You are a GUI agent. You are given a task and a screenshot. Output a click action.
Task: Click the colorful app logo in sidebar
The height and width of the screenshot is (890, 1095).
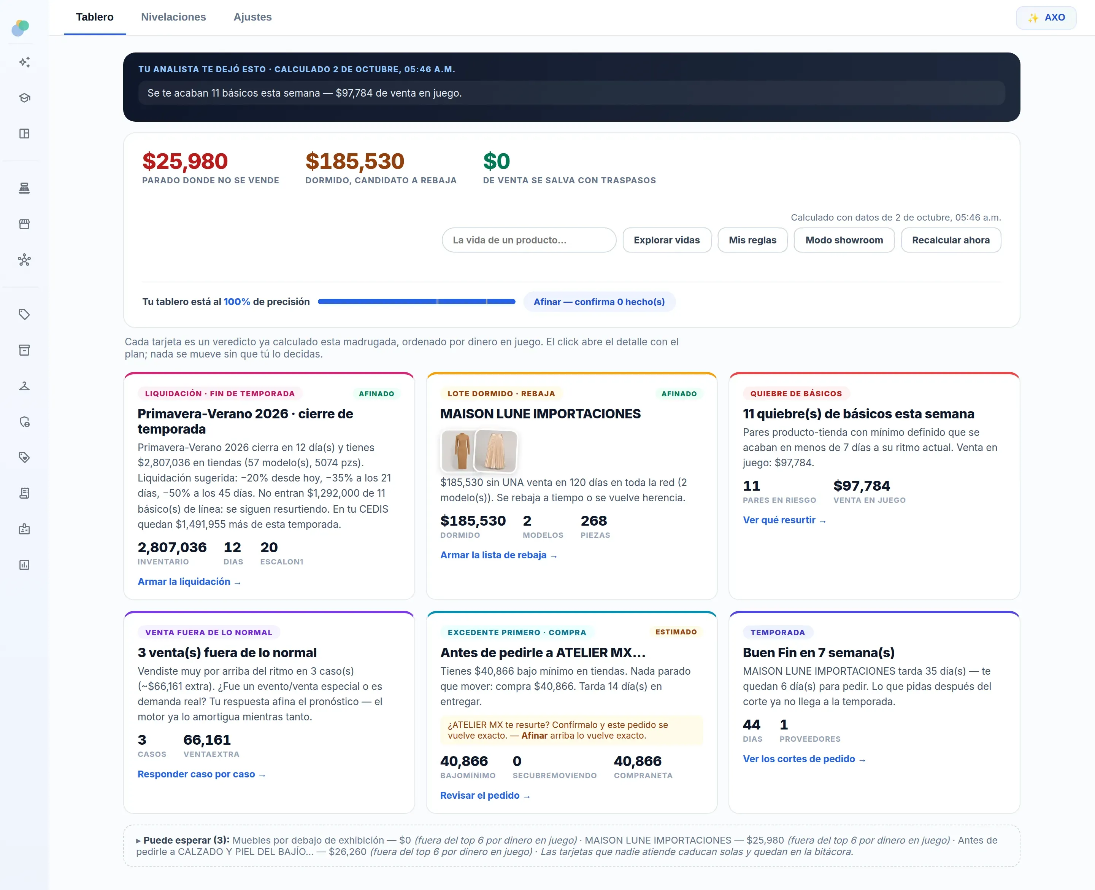(21, 28)
